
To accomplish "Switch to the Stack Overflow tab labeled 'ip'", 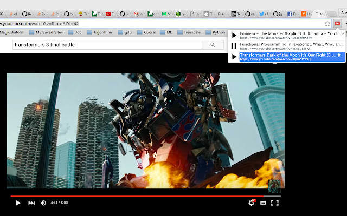I will tap(41, 14).
